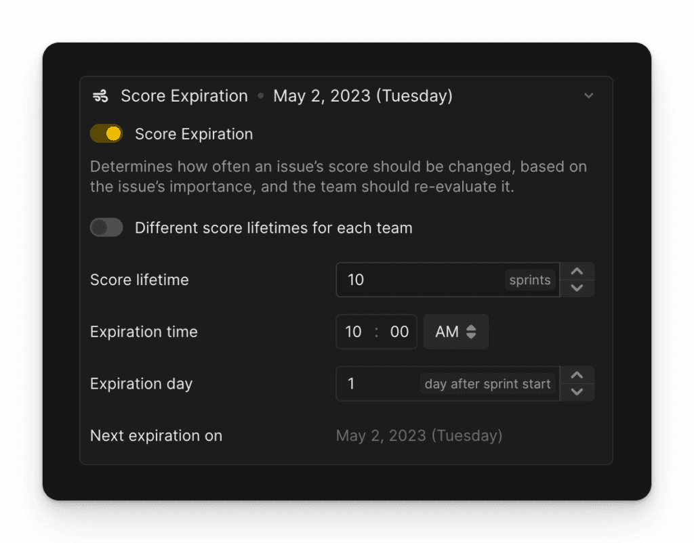The height and width of the screenshot is (543, 694).
Task: Click the upper arrow beside Score lifetime
Action: click(577, 271)
